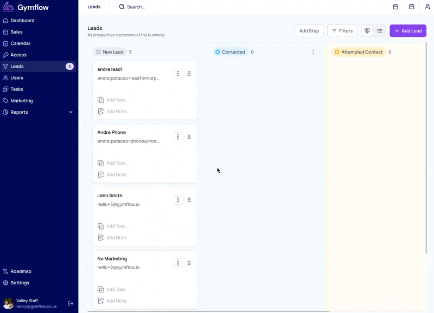Viewport: 434px width, 313px height.
Task: Open options menu for No Marketing
Action: coord(178,263)
